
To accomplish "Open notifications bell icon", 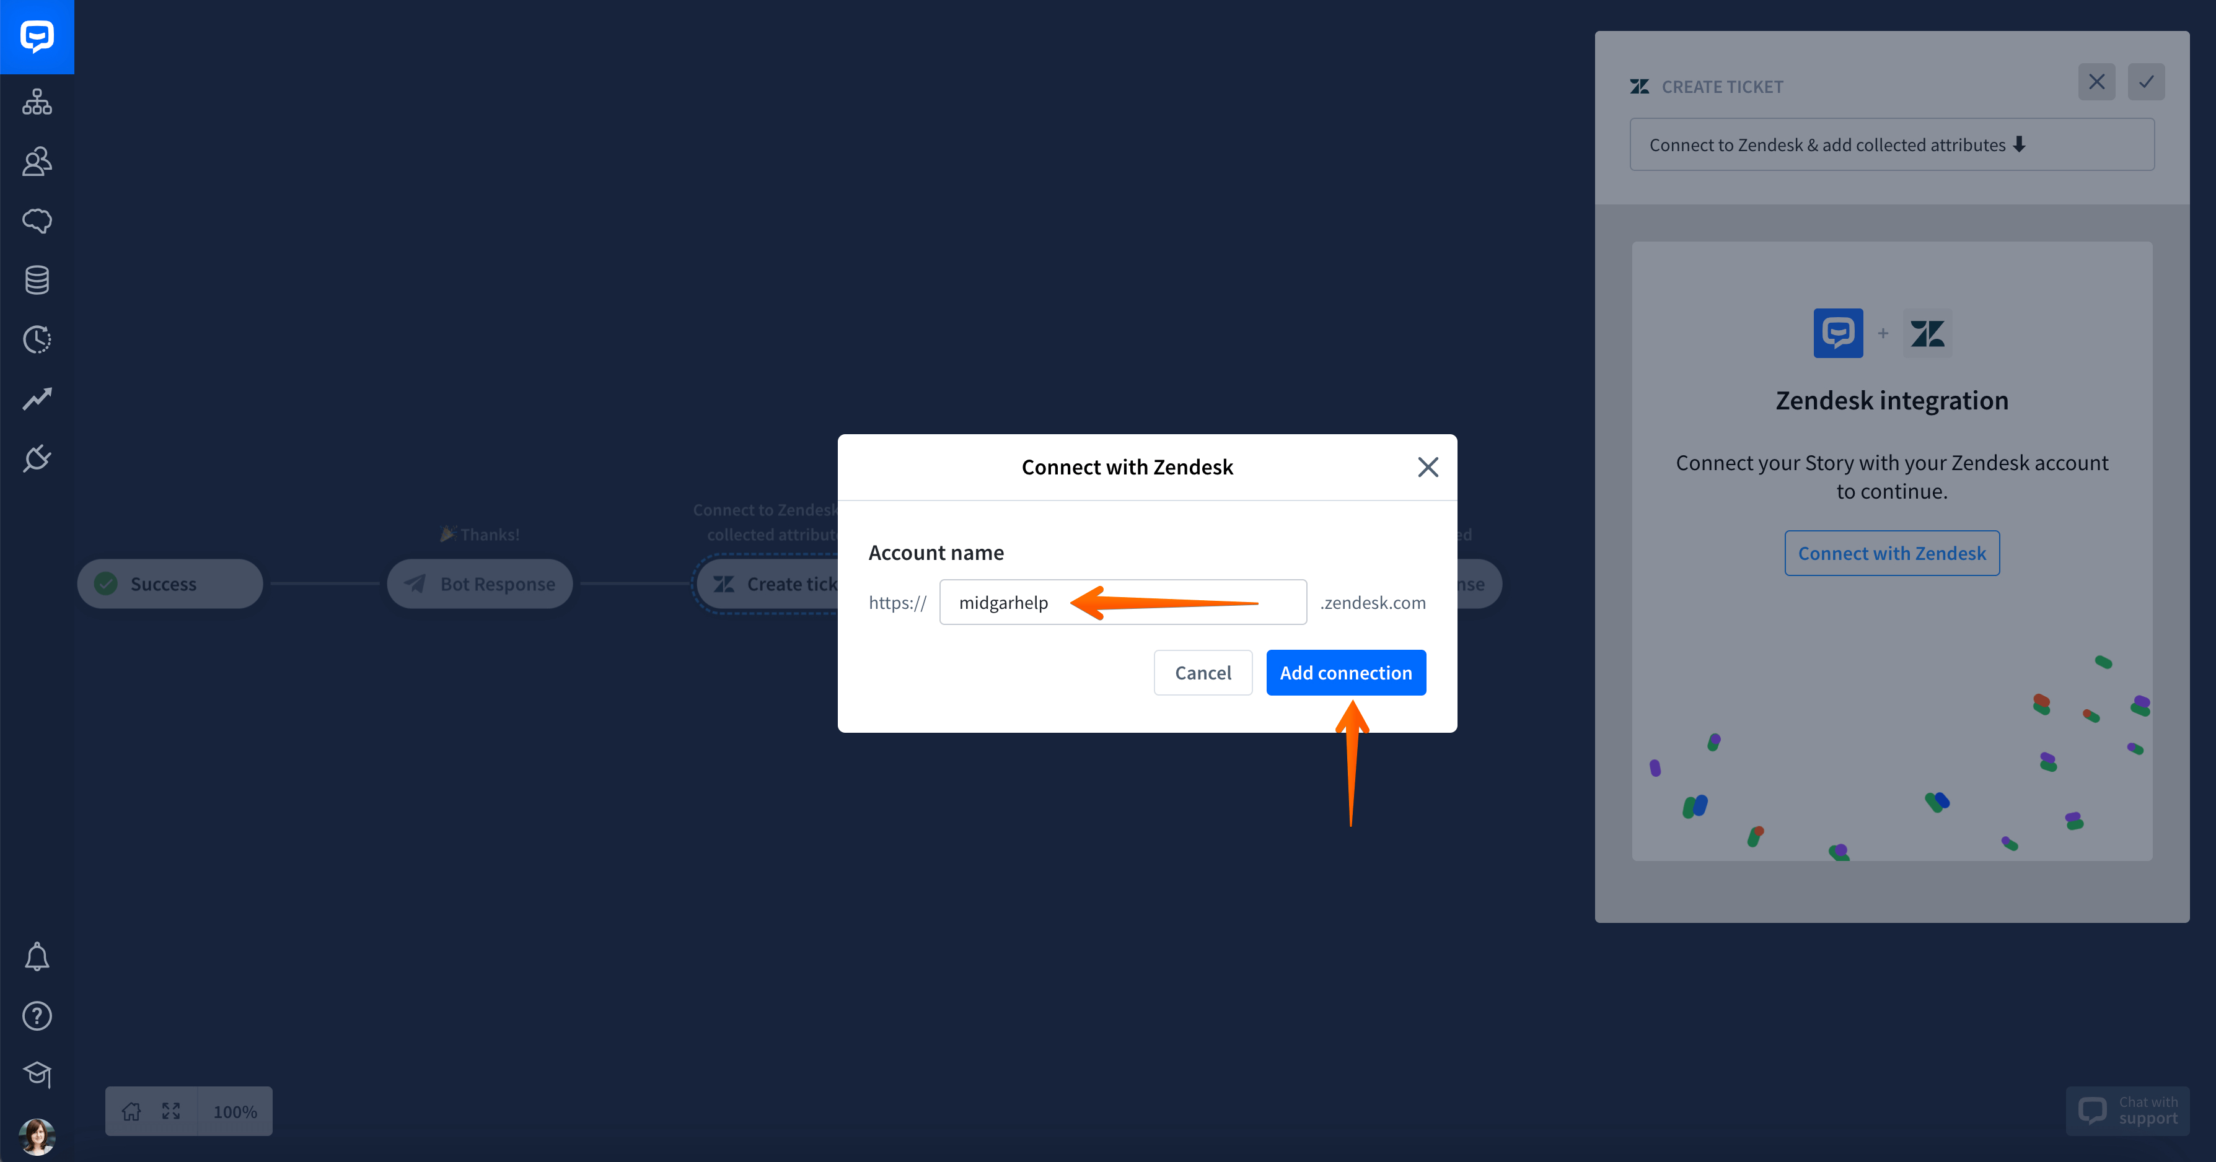I will click(37, 956).
